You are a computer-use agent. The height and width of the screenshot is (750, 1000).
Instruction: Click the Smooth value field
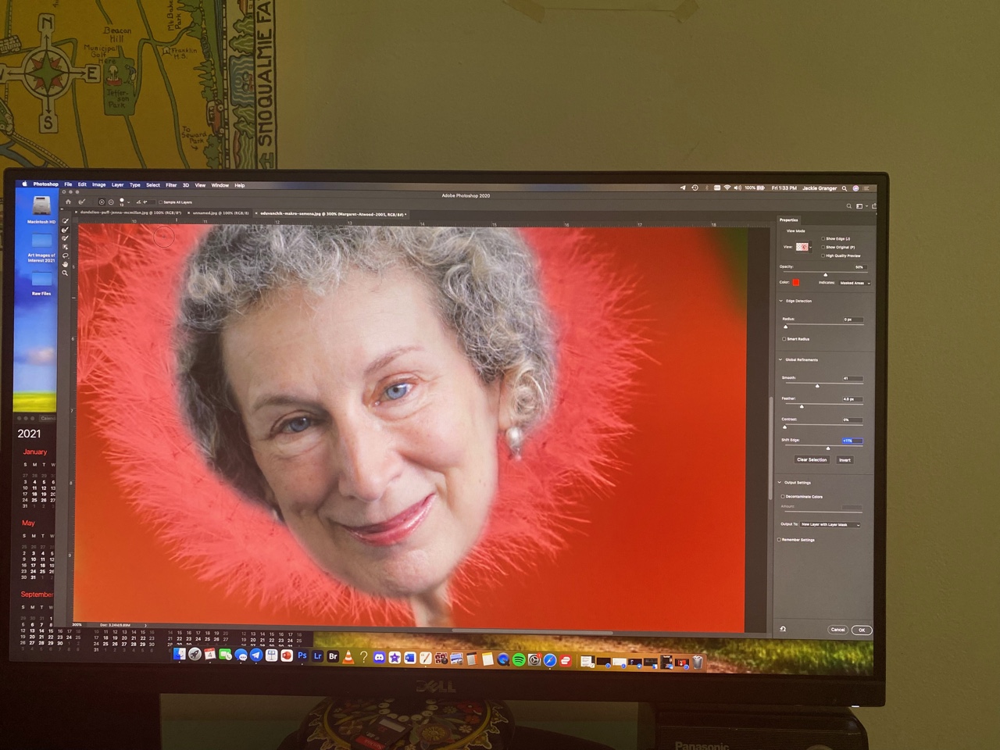click(852, 378)
